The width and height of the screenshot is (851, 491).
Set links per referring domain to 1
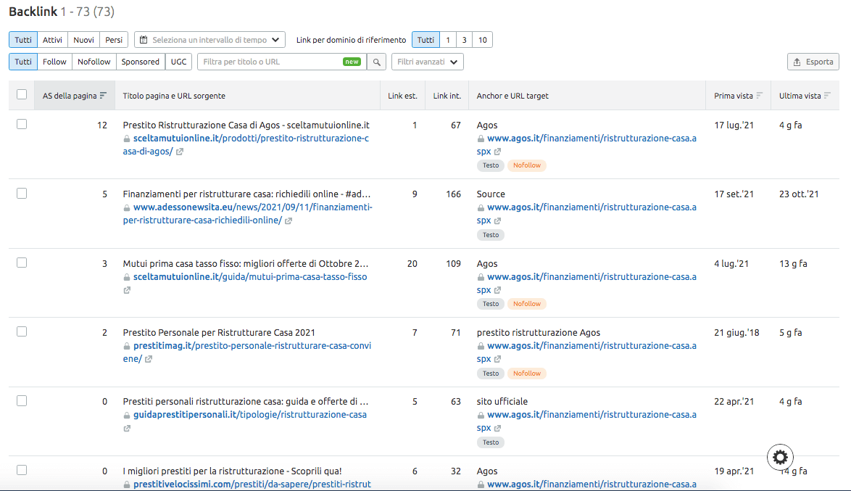point(448,40)
